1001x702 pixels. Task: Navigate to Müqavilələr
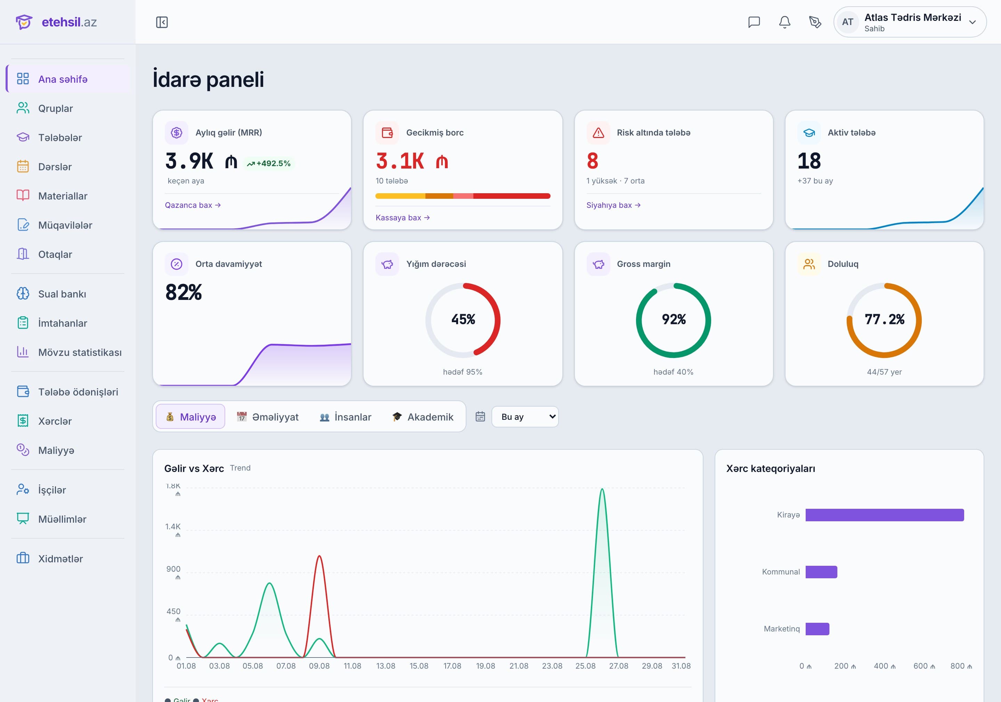click(x=68, y=225)
